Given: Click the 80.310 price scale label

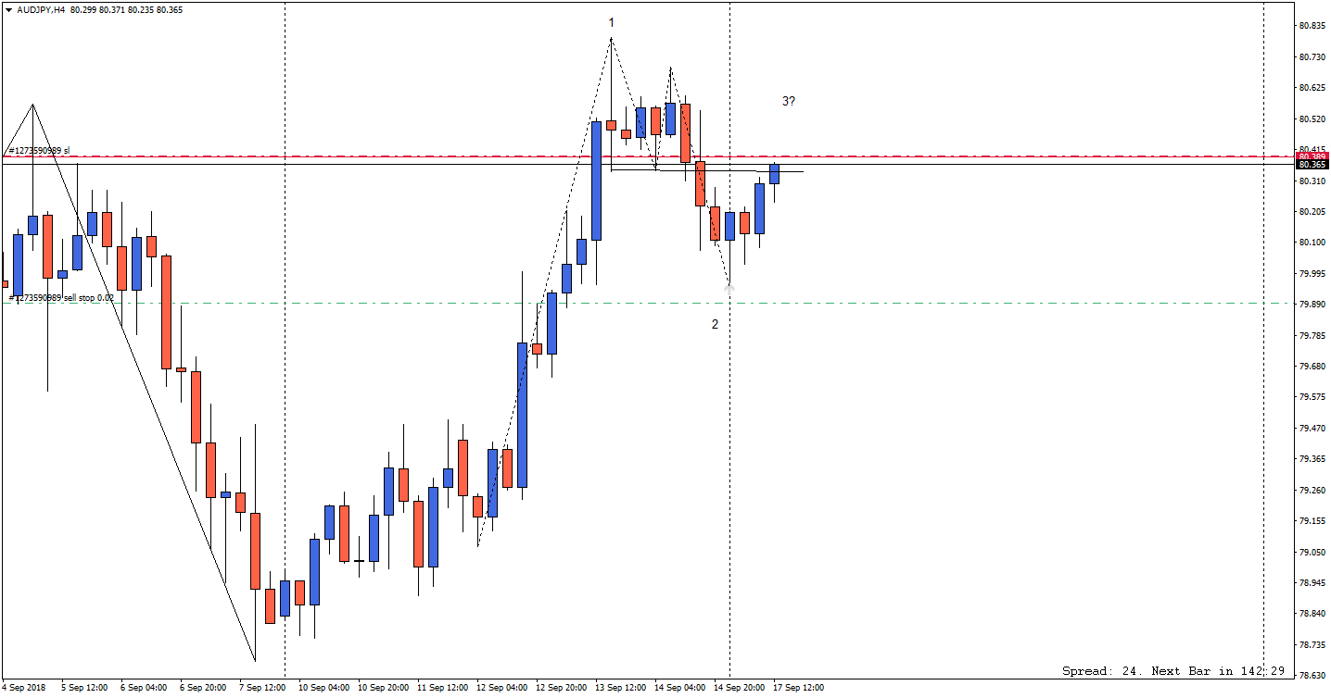Looking at the screenshot, I should point(1311,181).
